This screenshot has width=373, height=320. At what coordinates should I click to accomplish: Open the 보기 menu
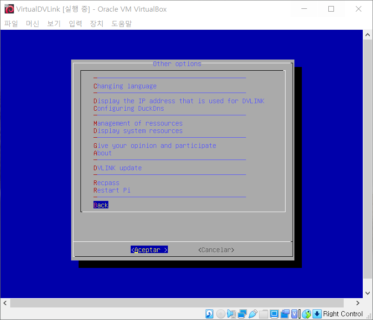coord(54,24)
